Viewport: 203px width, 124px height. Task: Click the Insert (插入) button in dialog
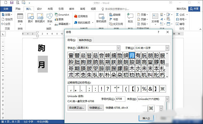tap(146, 118)
